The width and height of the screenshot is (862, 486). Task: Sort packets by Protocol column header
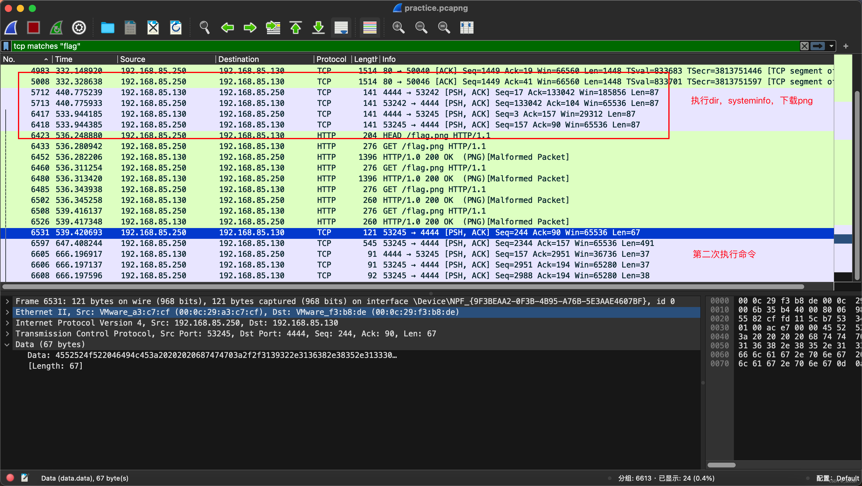pyautogui.click(x=331, y=59)
